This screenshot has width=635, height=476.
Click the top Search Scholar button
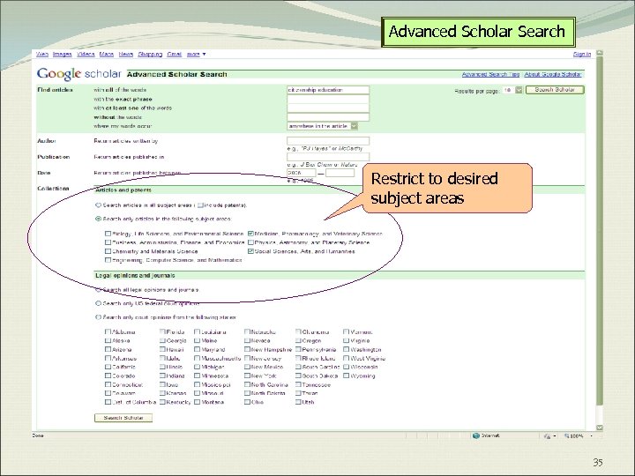(x=555, y=90)
